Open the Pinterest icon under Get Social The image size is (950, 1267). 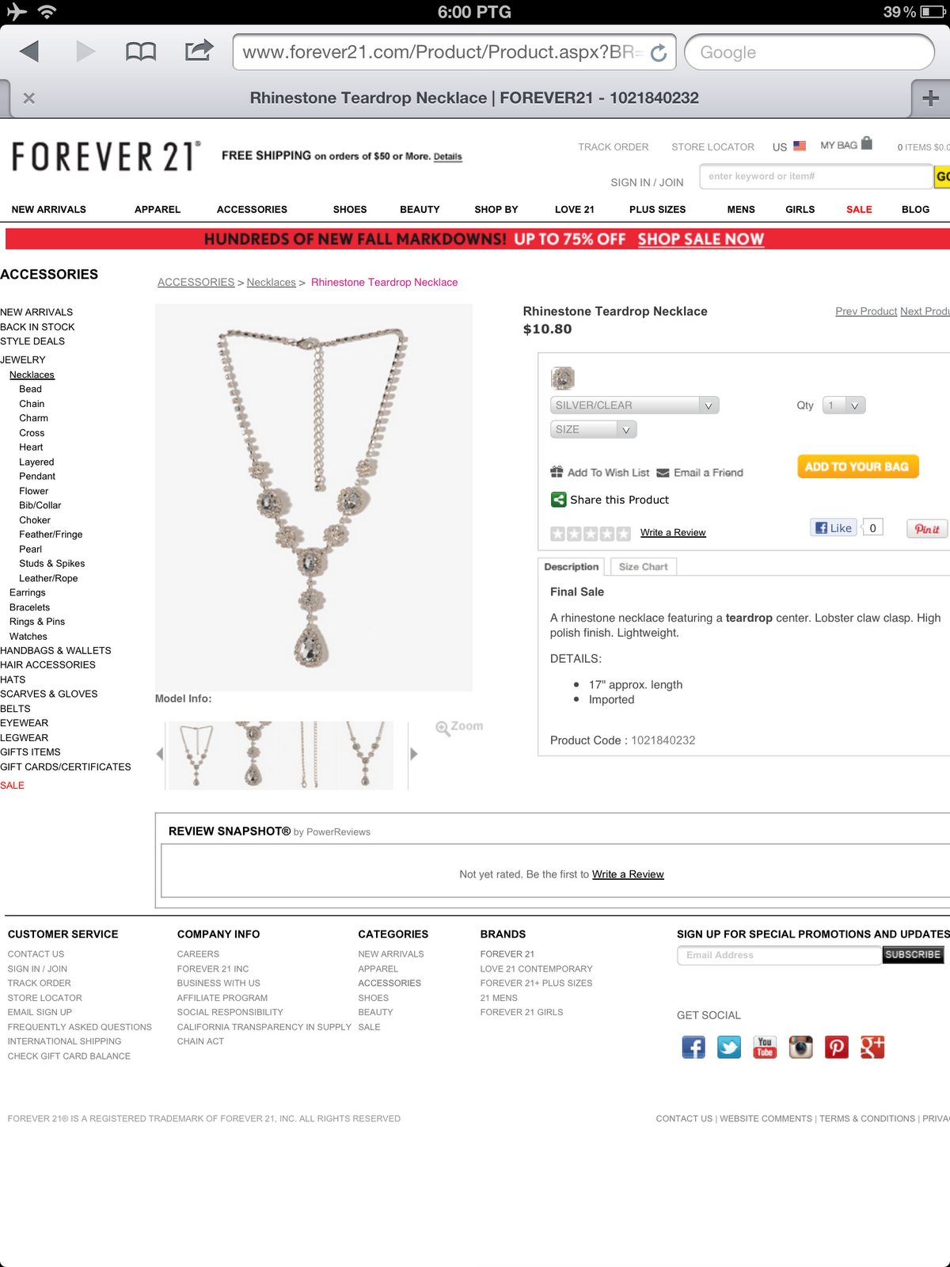pos(837,1047)
